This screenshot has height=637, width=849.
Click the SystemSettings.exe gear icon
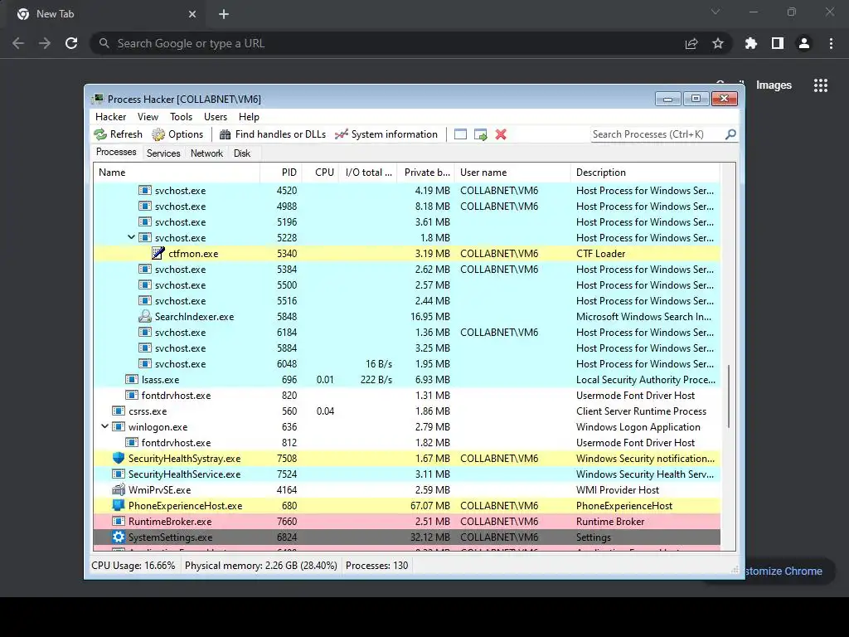[x=118, y=537]
